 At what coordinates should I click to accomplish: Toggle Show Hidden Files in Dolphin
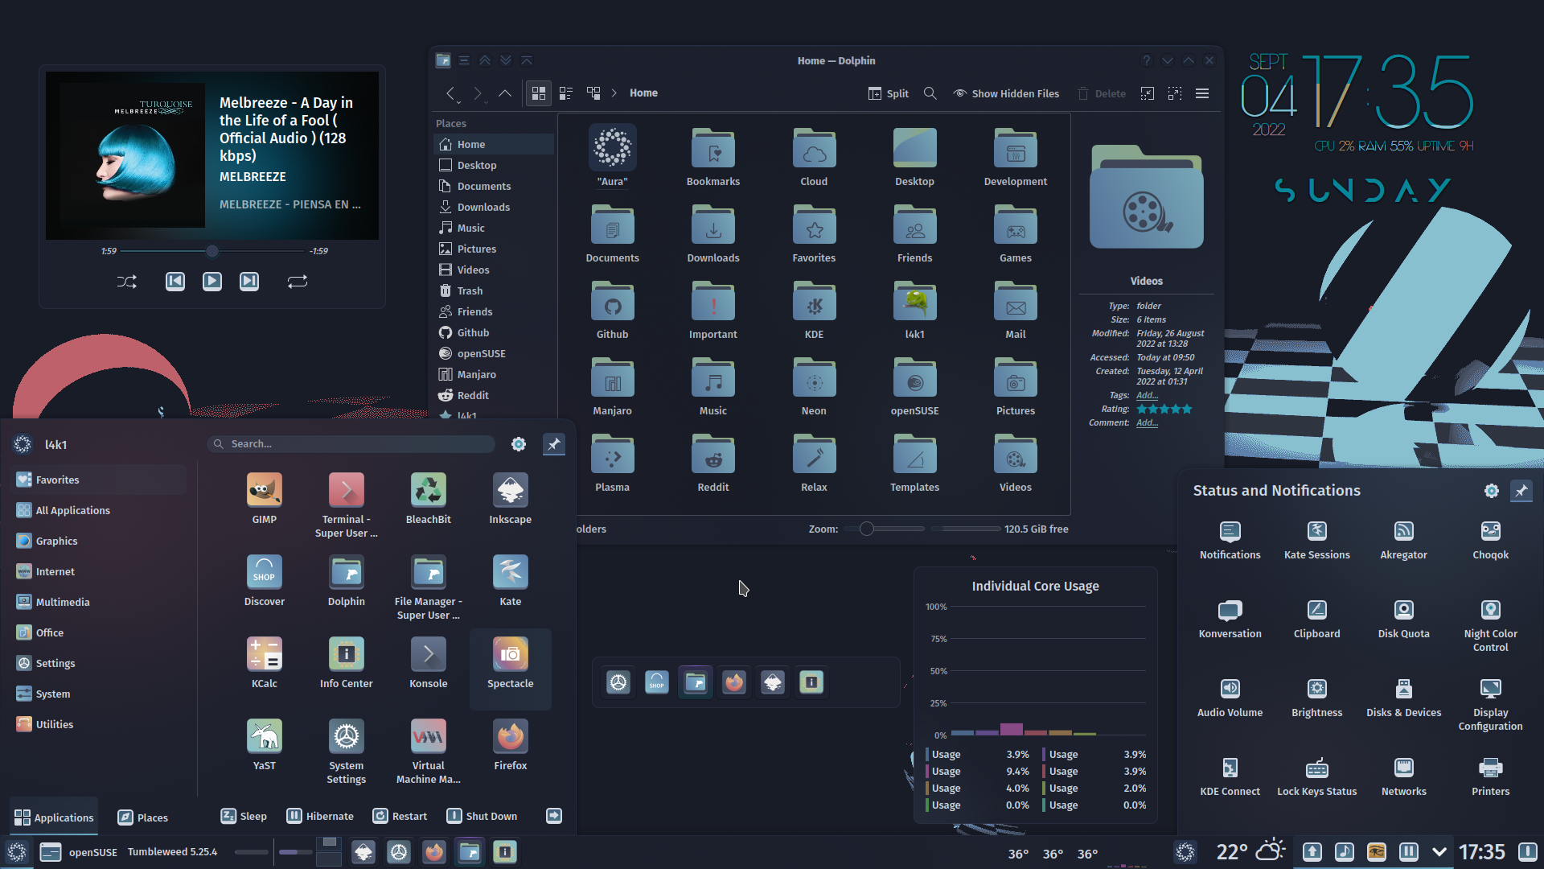pyautogui.click(x=1006, y=93)
